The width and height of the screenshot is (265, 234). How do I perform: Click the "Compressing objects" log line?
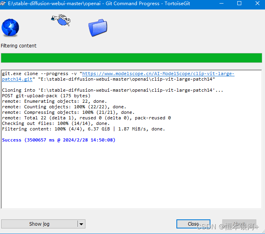click(68, 112)
